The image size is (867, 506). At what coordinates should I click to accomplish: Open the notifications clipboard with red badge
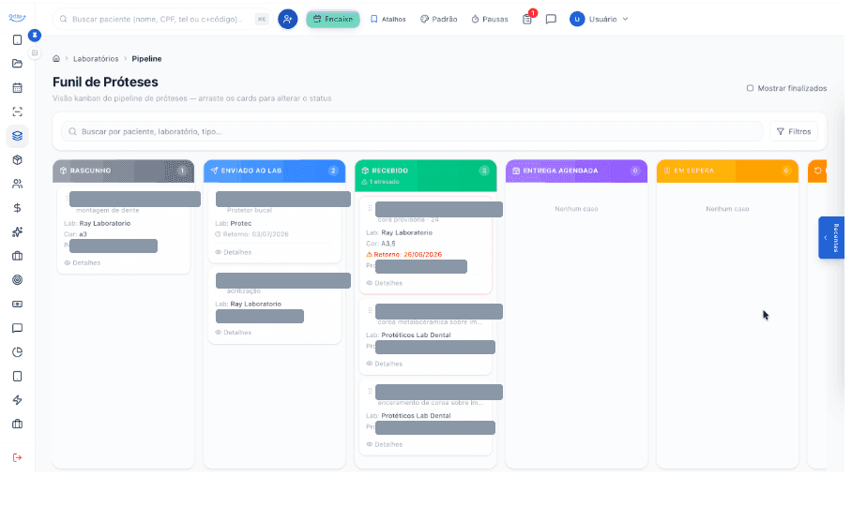(x=527, y=19)
